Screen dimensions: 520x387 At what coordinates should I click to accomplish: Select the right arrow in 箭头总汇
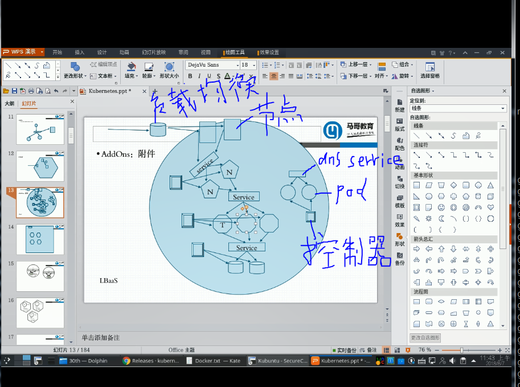416,249
